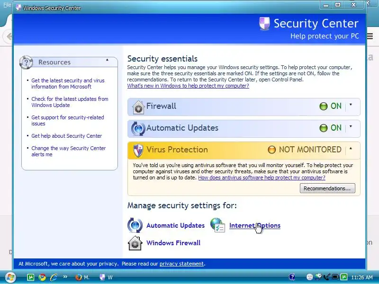The image size is (379, 284).
Task: Show more quick launch items chevron
Action: coord(65,277)
